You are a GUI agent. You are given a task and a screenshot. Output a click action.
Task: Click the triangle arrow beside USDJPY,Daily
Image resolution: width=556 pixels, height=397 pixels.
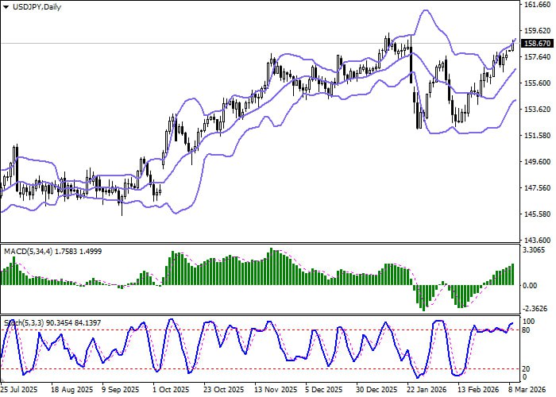point(6,6)
